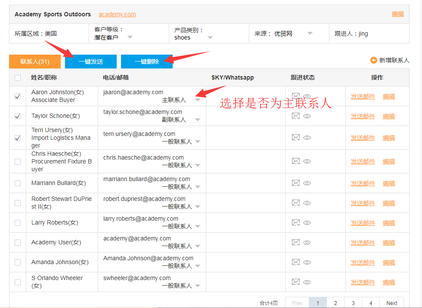The height and width of the screenshot is (308, 422).
Task: Click eye icon in S Orlando Wheeler row
Action: (x=307, y=282)
